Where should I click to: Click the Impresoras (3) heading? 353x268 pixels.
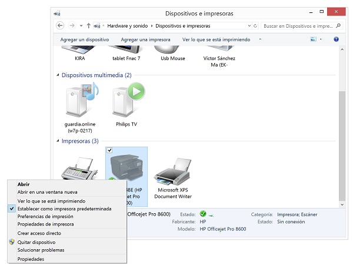(x=80, y=141)
